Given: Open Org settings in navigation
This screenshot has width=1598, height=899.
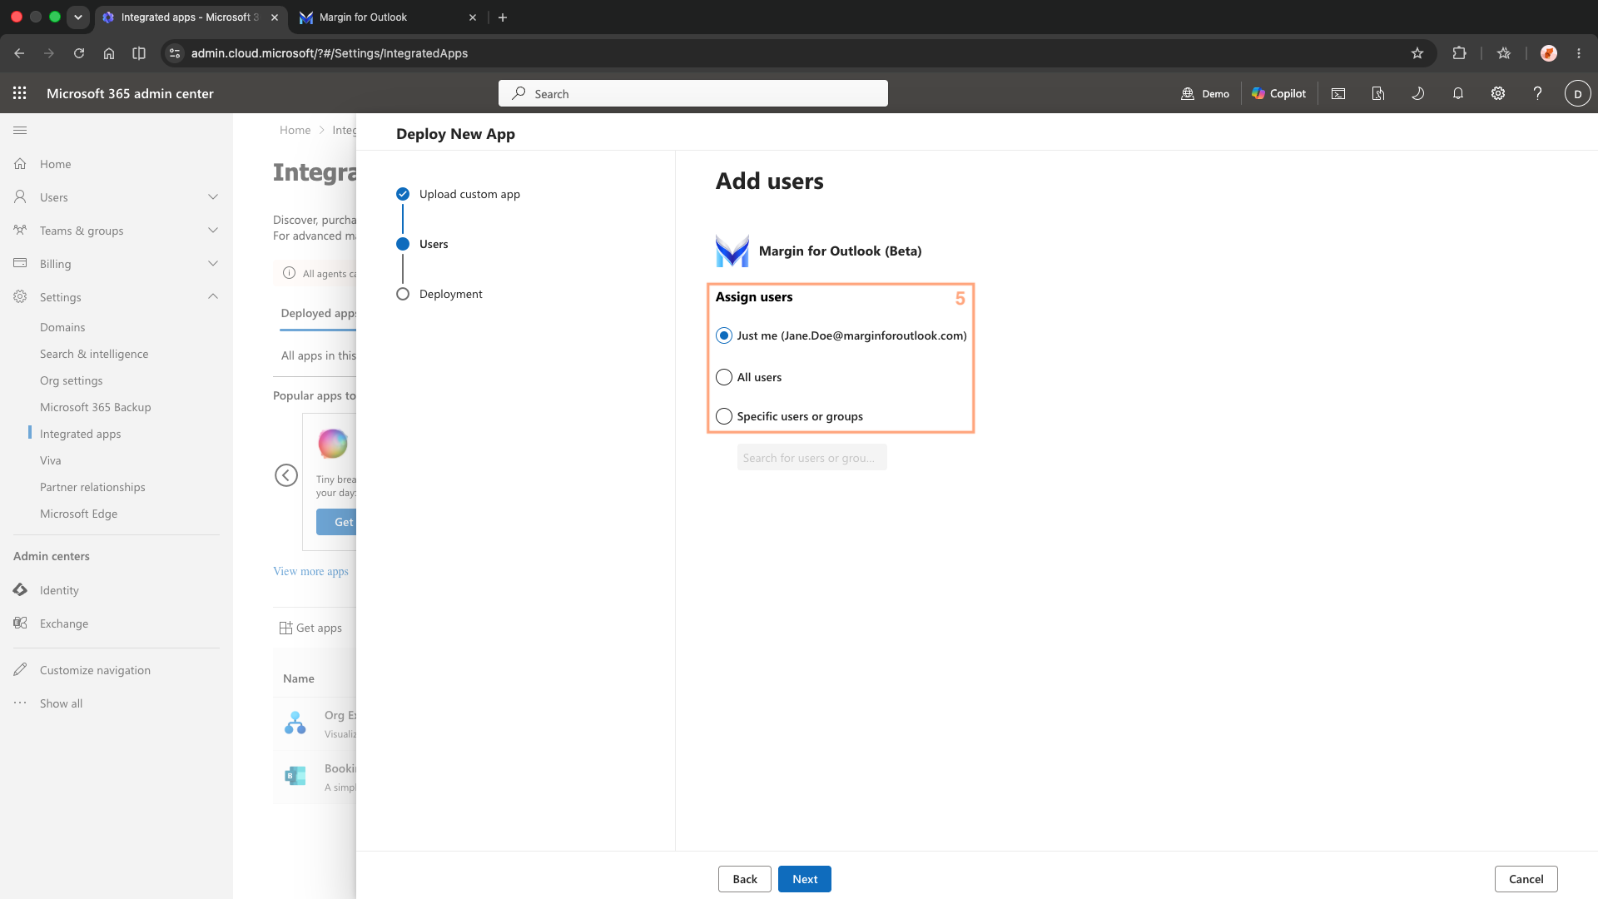Looking at the screenshot, I should (72, 380).
